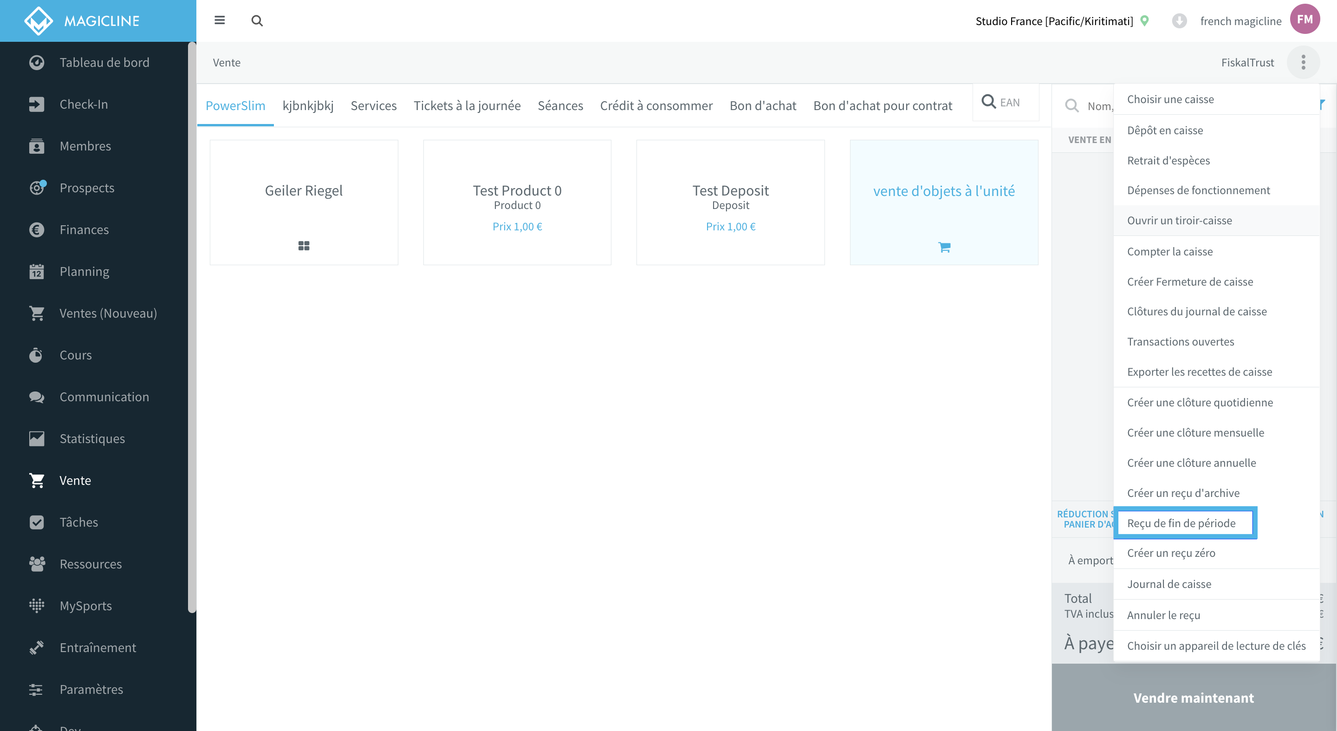Toggle the hamburger menu icon
The image size is (1337, 731).
220,20
